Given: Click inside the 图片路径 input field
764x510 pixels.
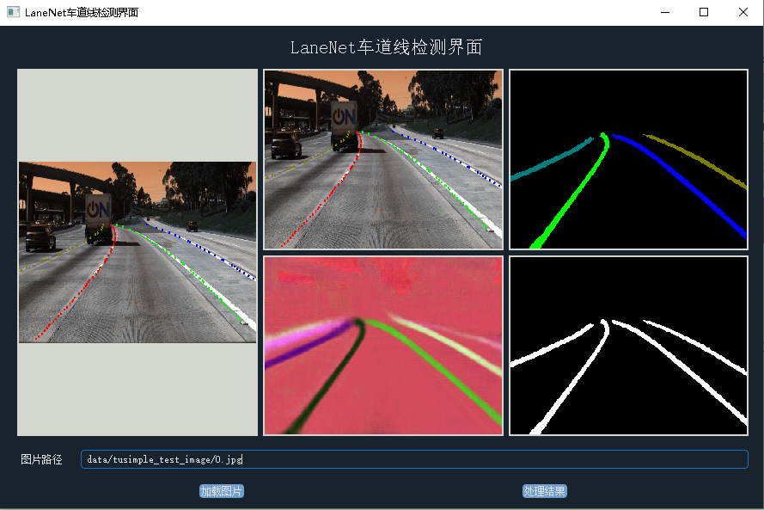Looking at the screenshot, I should [413, 458].
